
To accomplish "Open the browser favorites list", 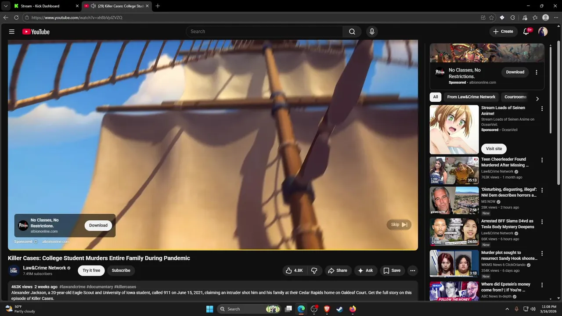I will pyautogui.click(x=535, y=18).
